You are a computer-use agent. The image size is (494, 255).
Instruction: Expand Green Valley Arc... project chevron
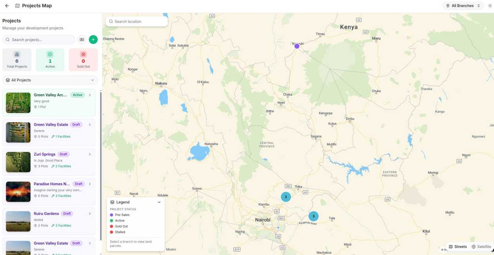point(90,95)
